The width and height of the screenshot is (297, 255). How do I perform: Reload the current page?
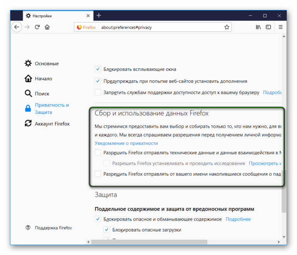pyautogui.click(x=37, y=27)
